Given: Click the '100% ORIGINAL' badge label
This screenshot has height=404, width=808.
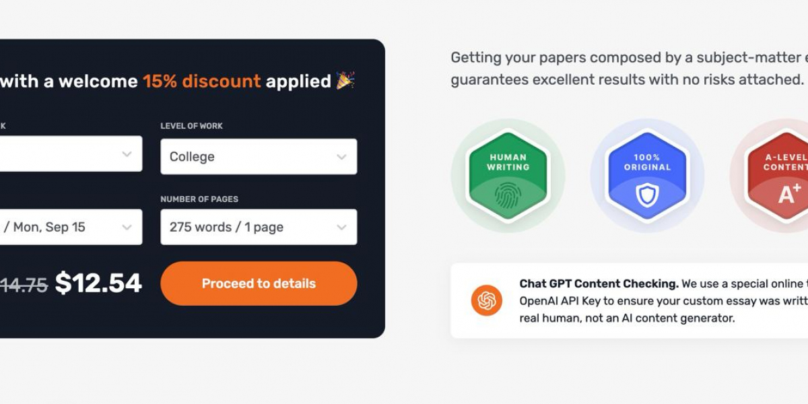Looking at the screenshot, I should pos(647,162).
